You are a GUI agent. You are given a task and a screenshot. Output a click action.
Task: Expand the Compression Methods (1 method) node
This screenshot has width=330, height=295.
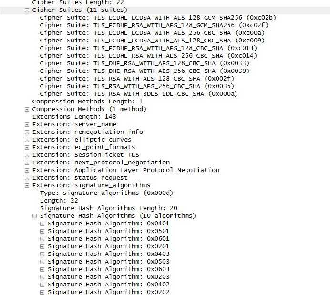pos(27,109)
